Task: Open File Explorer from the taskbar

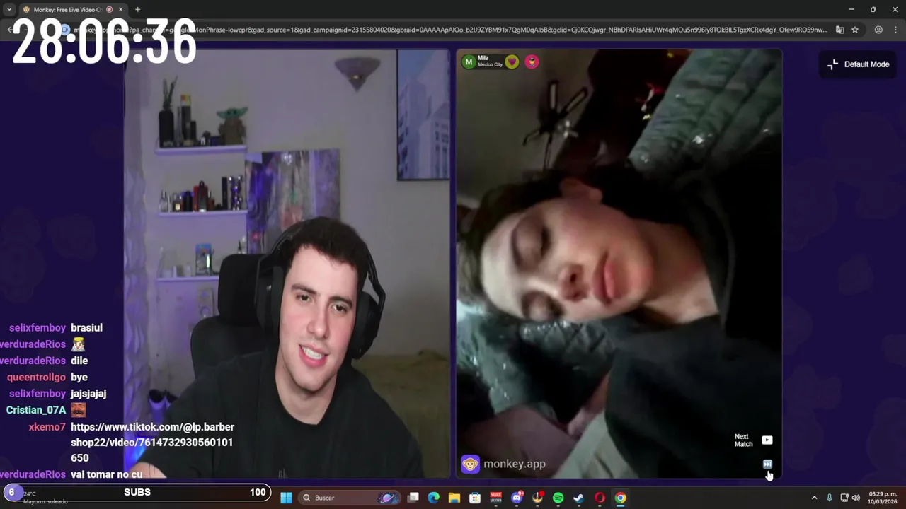Action: pos(454,498)
